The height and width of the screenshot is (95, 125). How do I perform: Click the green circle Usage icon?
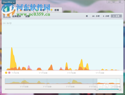tap(37, 10)
